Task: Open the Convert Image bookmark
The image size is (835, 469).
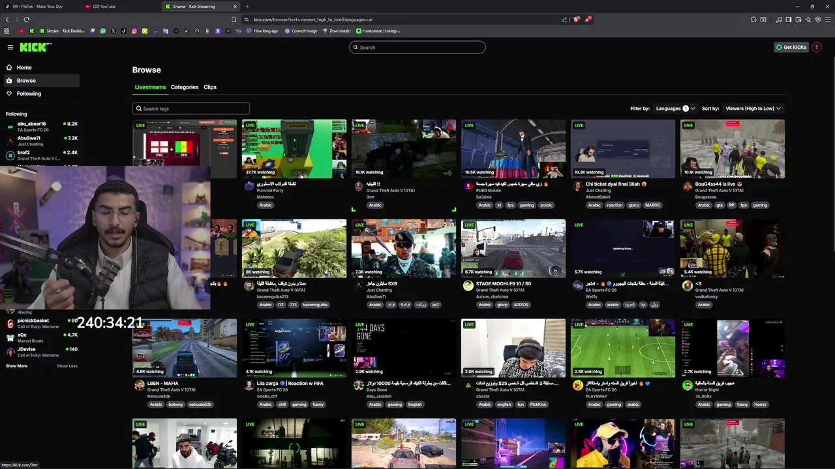Action: 301,31
